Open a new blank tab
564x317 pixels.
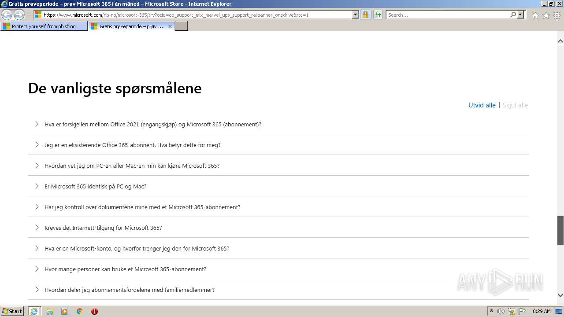182,26
